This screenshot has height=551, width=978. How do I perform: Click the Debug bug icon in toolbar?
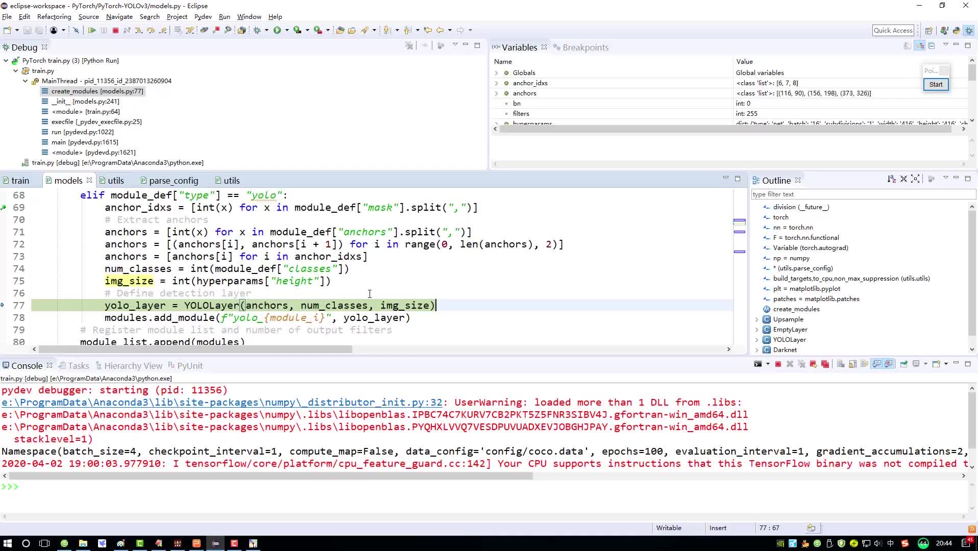pos(257,31)
